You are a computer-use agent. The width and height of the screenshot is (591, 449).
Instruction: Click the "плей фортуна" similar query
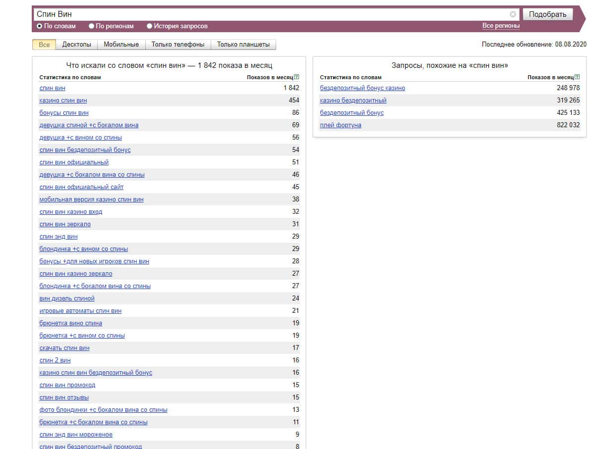(340, 125)
